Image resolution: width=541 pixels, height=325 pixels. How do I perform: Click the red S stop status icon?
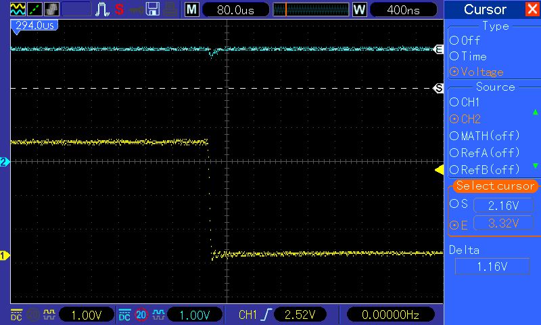[x=119, y=9]
